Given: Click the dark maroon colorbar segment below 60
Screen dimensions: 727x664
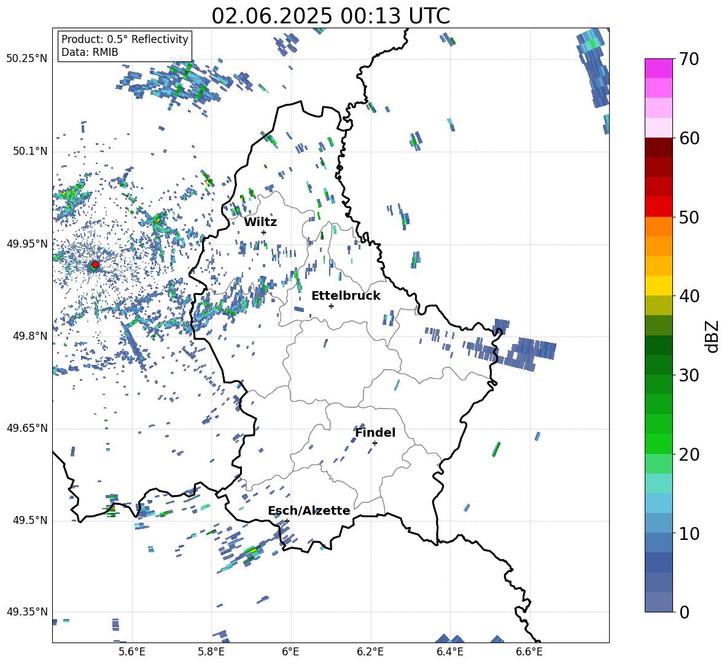Looking at the screenshot, I should point(659,147).
